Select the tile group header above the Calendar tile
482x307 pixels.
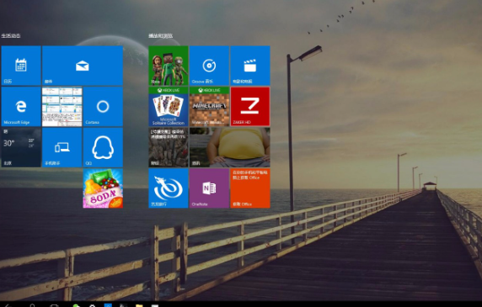[x=11, y=35]
